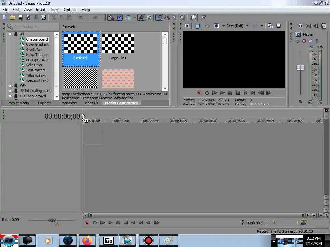Select the ProType Titler generator
This screenshot has width=330, height=247.
(x=37, y=60)
